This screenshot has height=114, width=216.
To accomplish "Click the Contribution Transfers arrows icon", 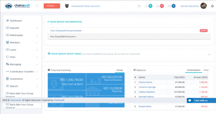I will click(7, 71).
